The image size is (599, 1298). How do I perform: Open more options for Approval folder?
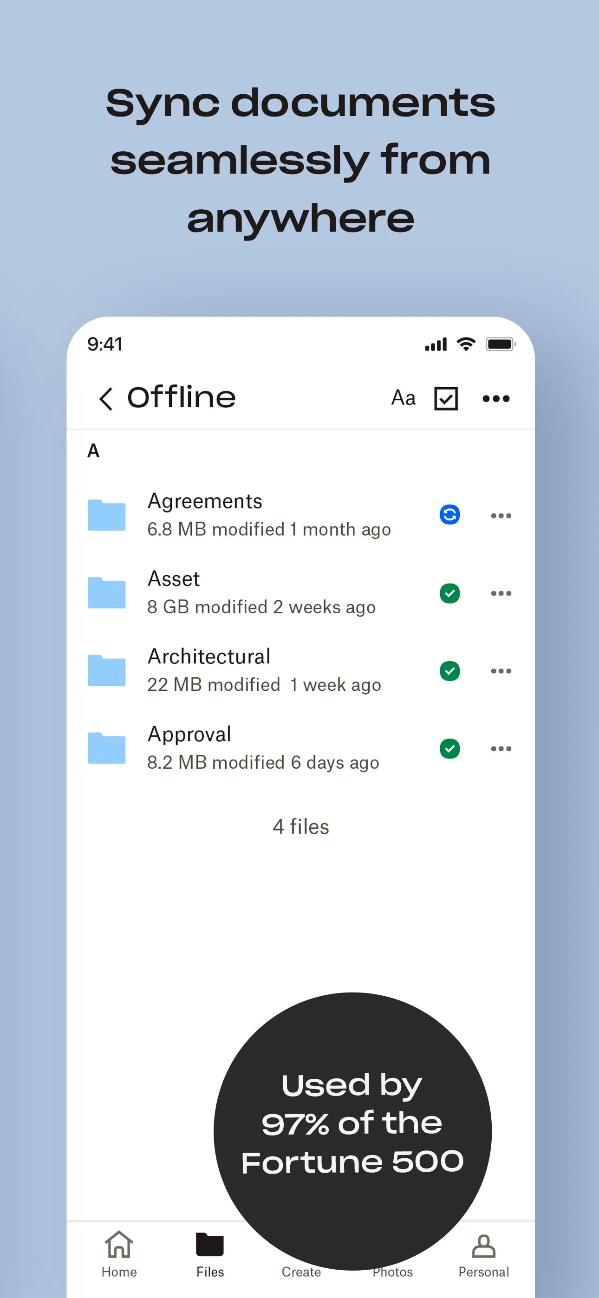click(x=501, y=748)
